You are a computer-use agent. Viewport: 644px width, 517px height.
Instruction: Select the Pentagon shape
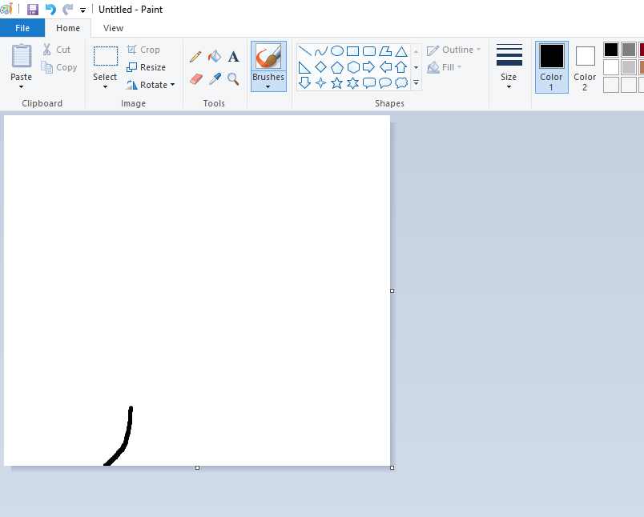(x=336, y=67)
